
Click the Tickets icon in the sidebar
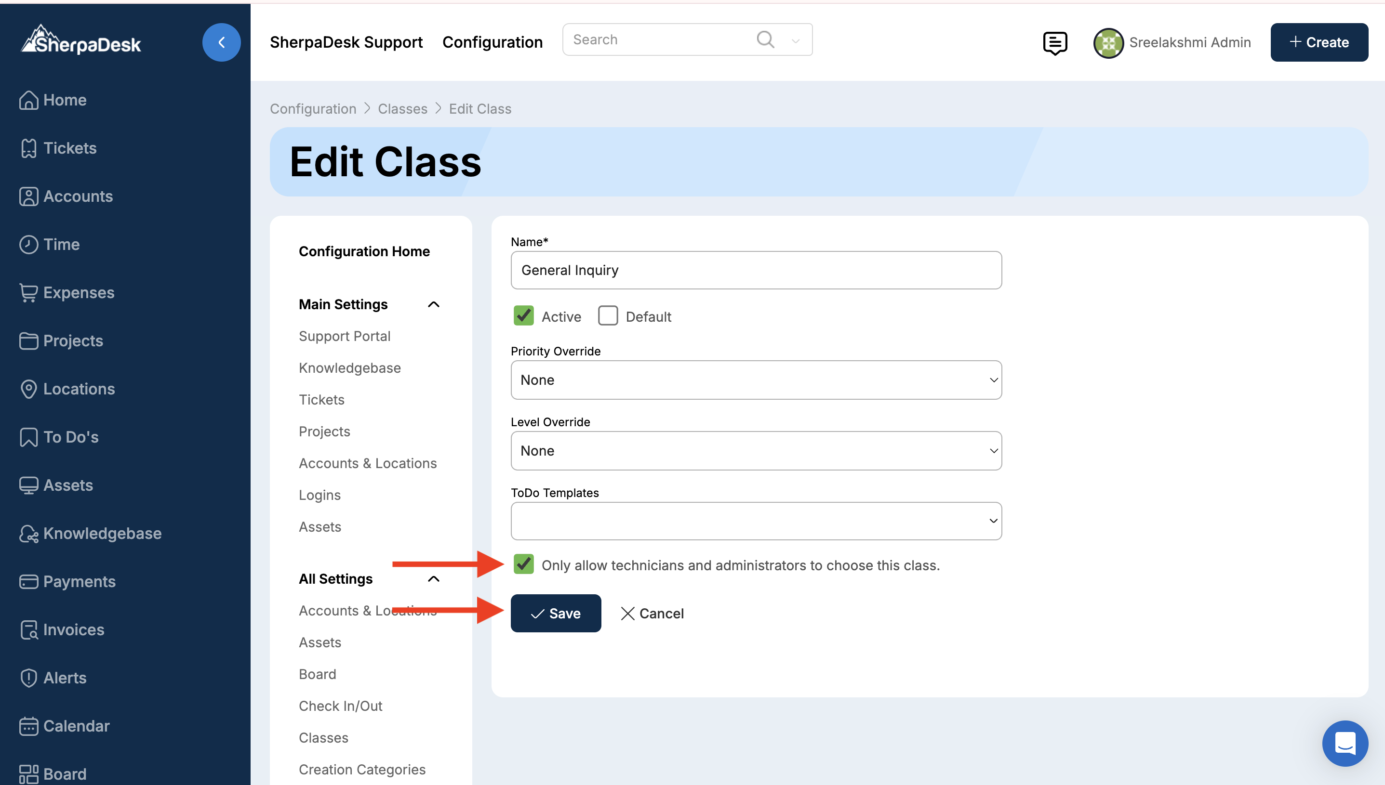28,148
